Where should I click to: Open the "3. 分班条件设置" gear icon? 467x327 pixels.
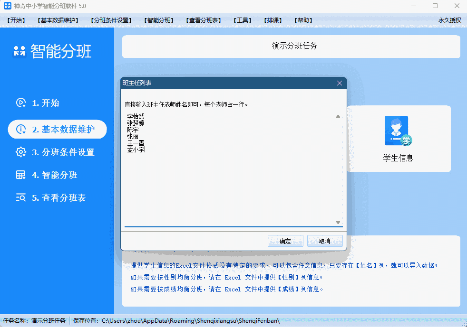tap(20, 152)
